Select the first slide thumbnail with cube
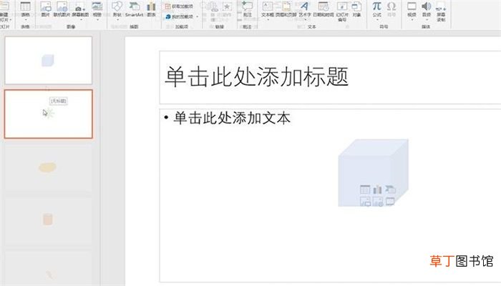The image size is (501, 286). (x=48, y=60)
